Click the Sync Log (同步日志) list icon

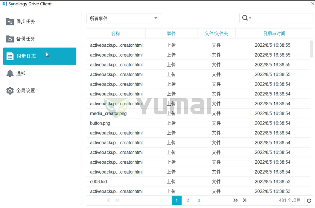[x=10, y=56]
